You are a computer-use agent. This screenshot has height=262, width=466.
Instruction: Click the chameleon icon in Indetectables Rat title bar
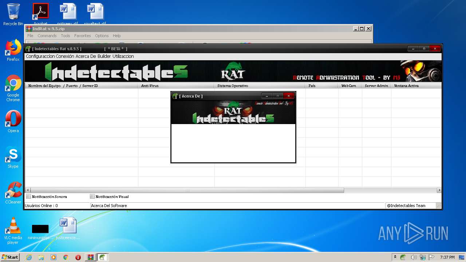pyautogui.click(x=28, y=49)
